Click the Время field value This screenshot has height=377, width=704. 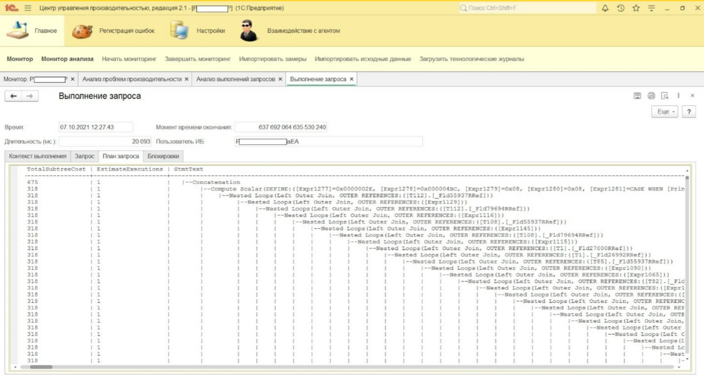tap(96, 127)
